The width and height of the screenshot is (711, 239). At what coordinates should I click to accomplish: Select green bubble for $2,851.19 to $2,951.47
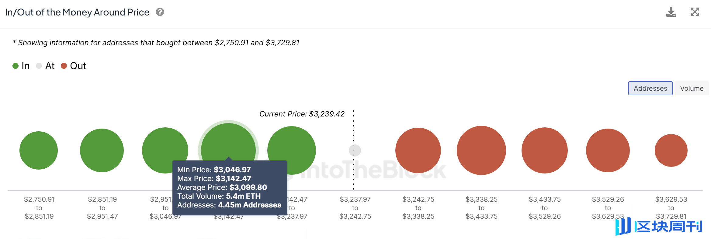click(102, 150)
